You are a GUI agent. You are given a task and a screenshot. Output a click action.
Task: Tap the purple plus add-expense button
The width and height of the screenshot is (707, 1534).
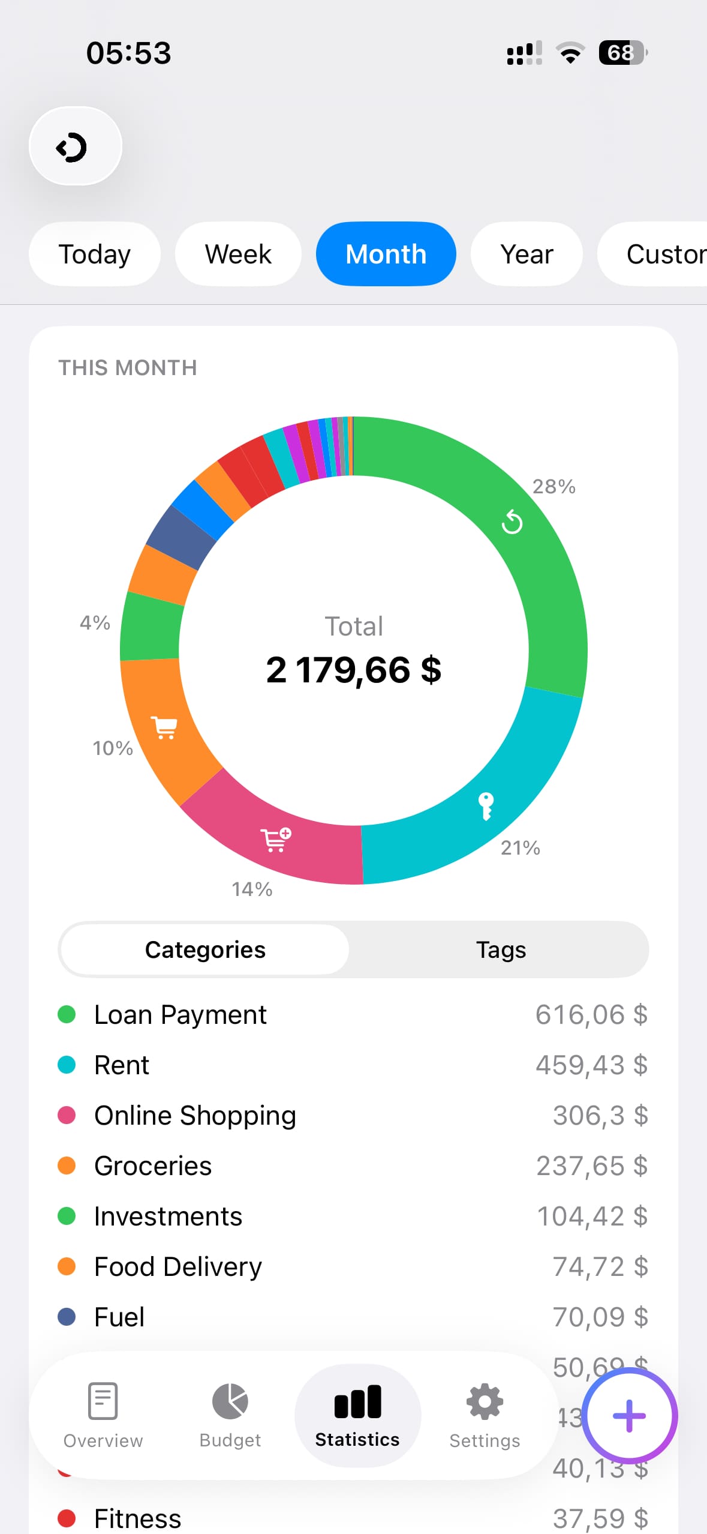(629, 1416)
